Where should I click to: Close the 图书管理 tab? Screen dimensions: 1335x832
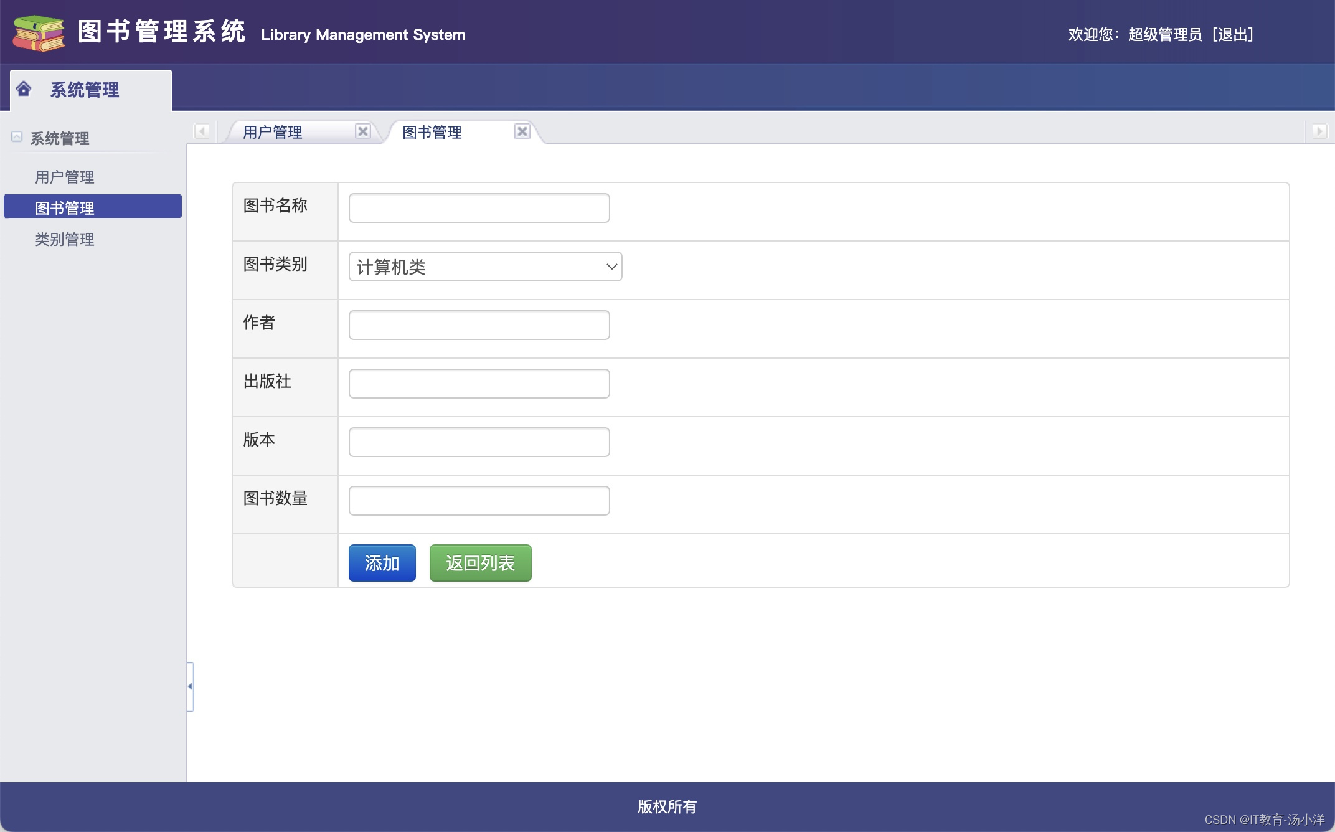(x=522, y=131)
